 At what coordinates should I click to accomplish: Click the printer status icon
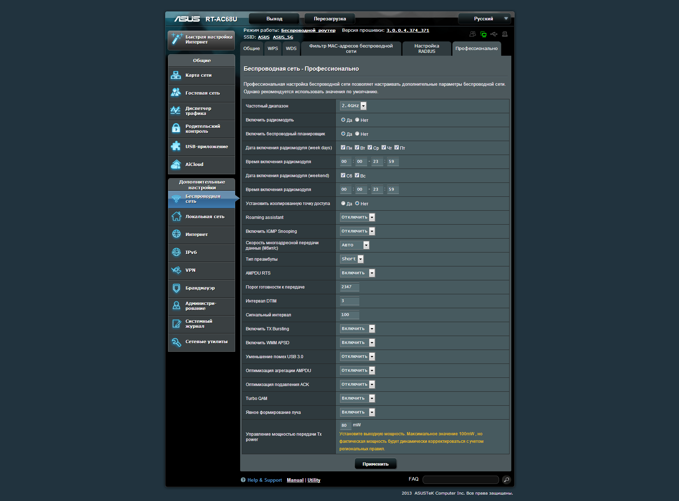[505, 34]
